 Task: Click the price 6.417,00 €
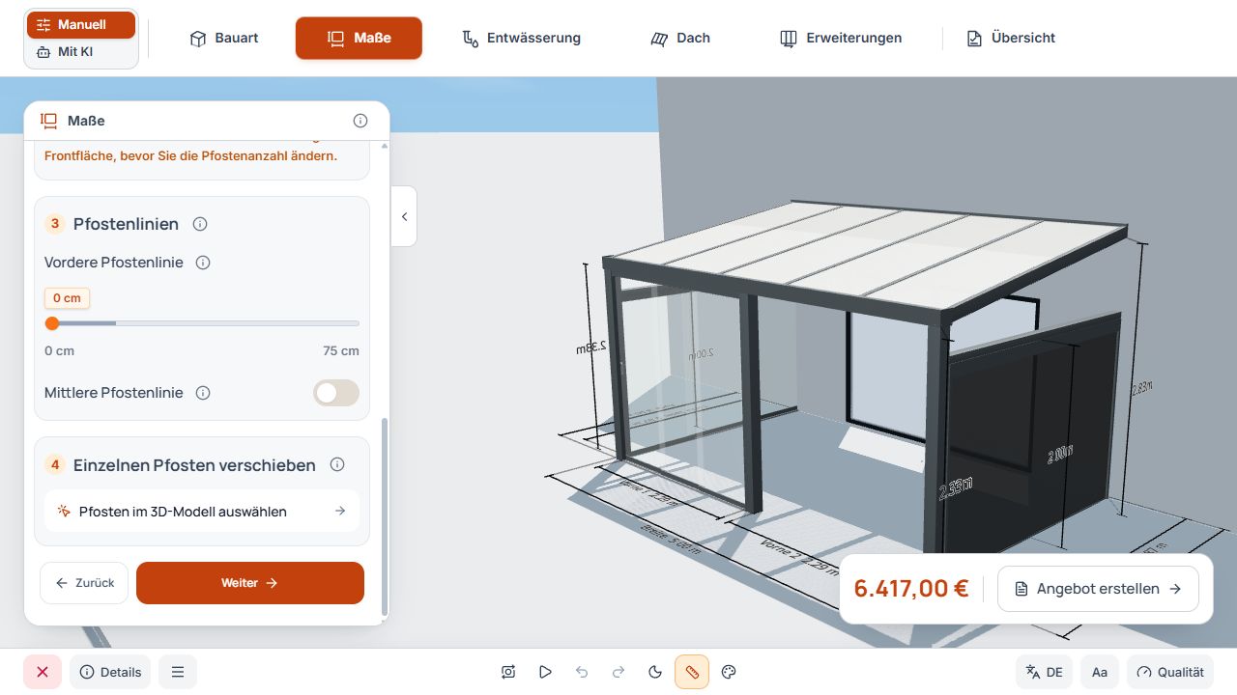tap(911, 589)
